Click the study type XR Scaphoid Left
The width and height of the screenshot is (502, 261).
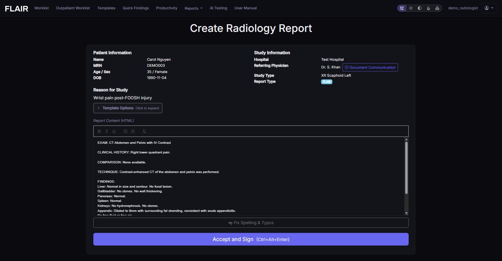(x=336, y=76)
